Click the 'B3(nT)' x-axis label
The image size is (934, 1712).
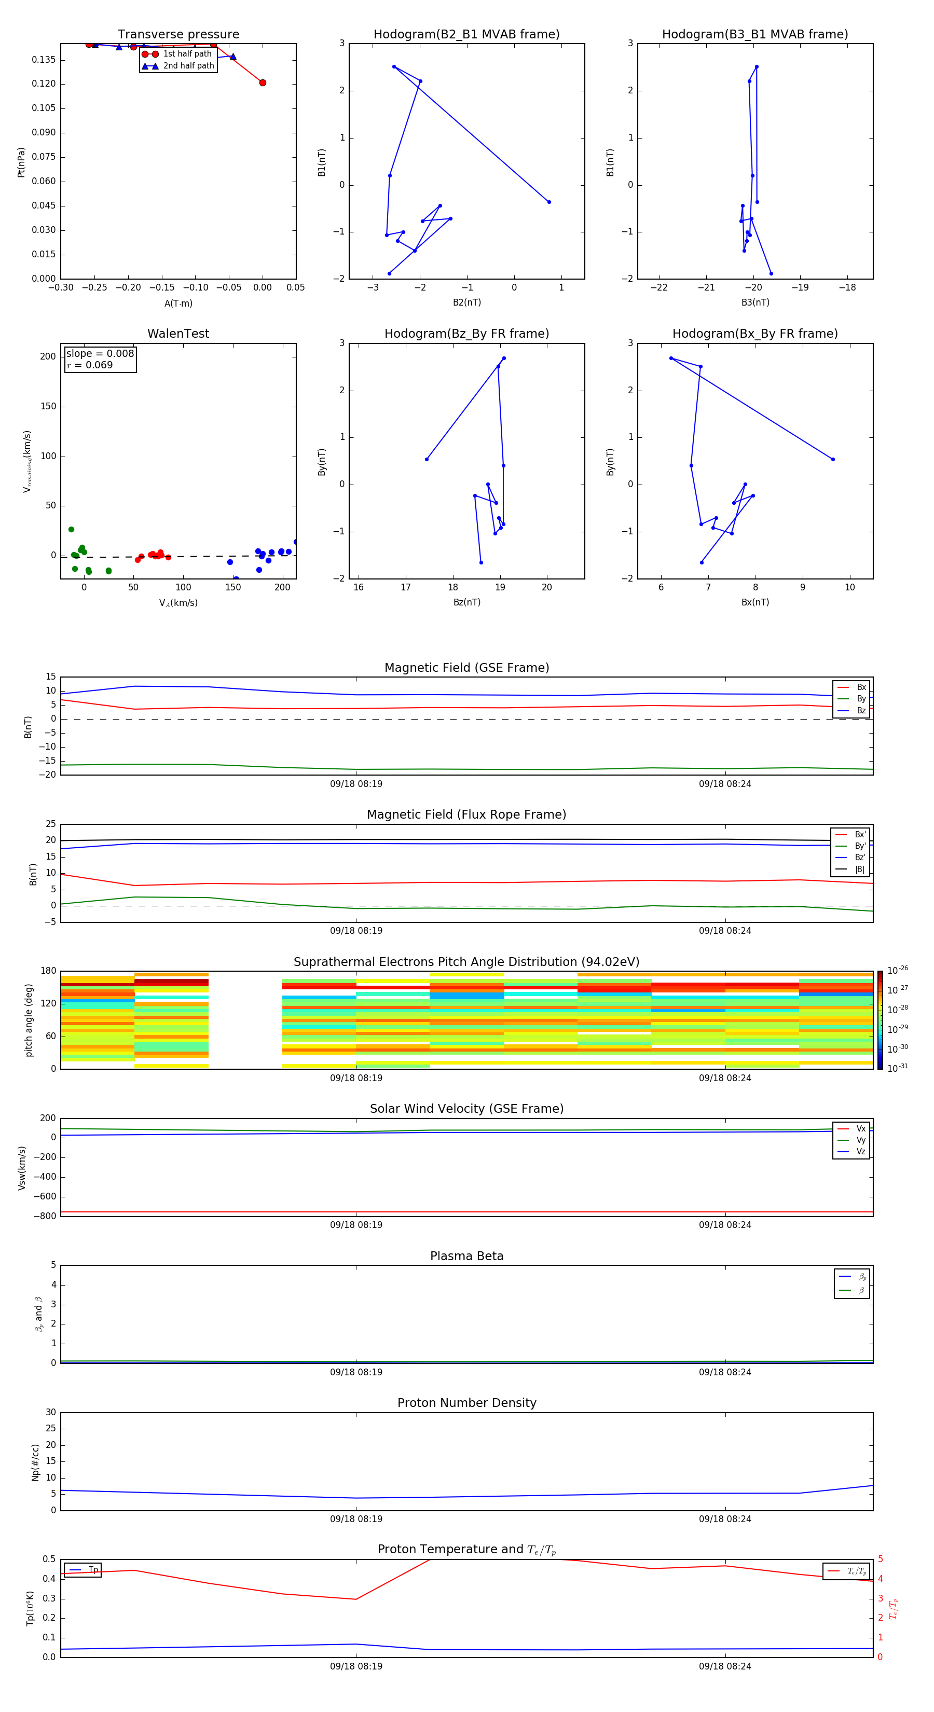(755, 302)
